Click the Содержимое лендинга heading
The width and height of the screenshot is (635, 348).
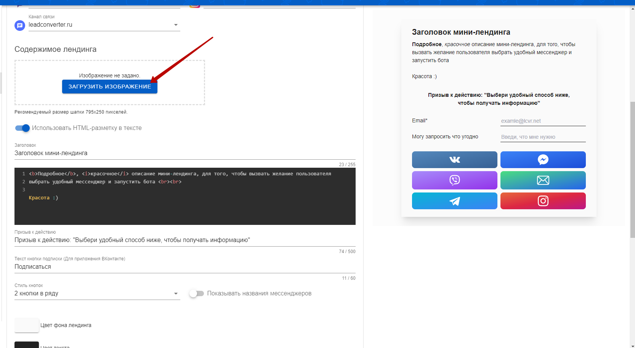(55, 49)
